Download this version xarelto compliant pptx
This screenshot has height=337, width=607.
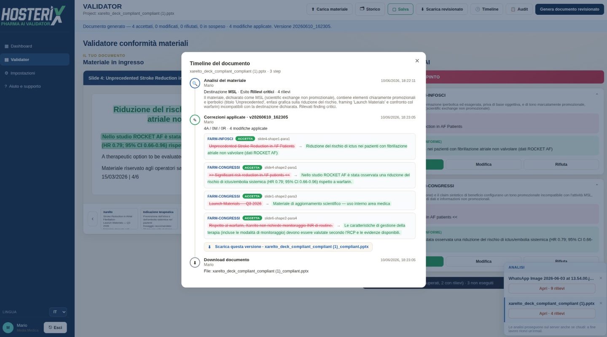(288, 247)
